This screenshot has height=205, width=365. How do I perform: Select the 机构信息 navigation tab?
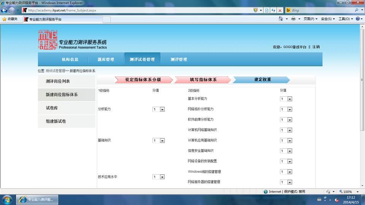[x=70, y=60]
